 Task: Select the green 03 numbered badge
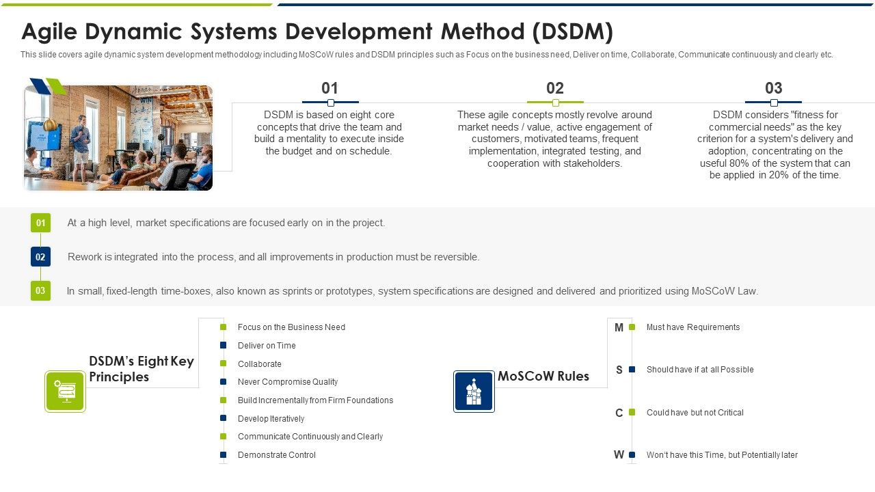[x=40, y=290]
